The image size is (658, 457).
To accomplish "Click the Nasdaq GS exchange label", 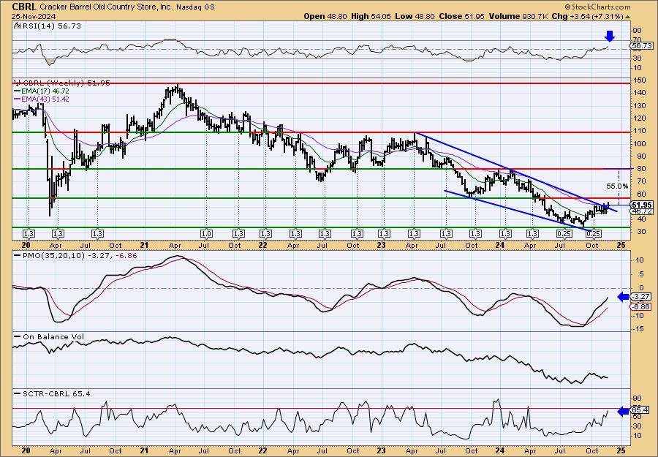I will [194, 7].
